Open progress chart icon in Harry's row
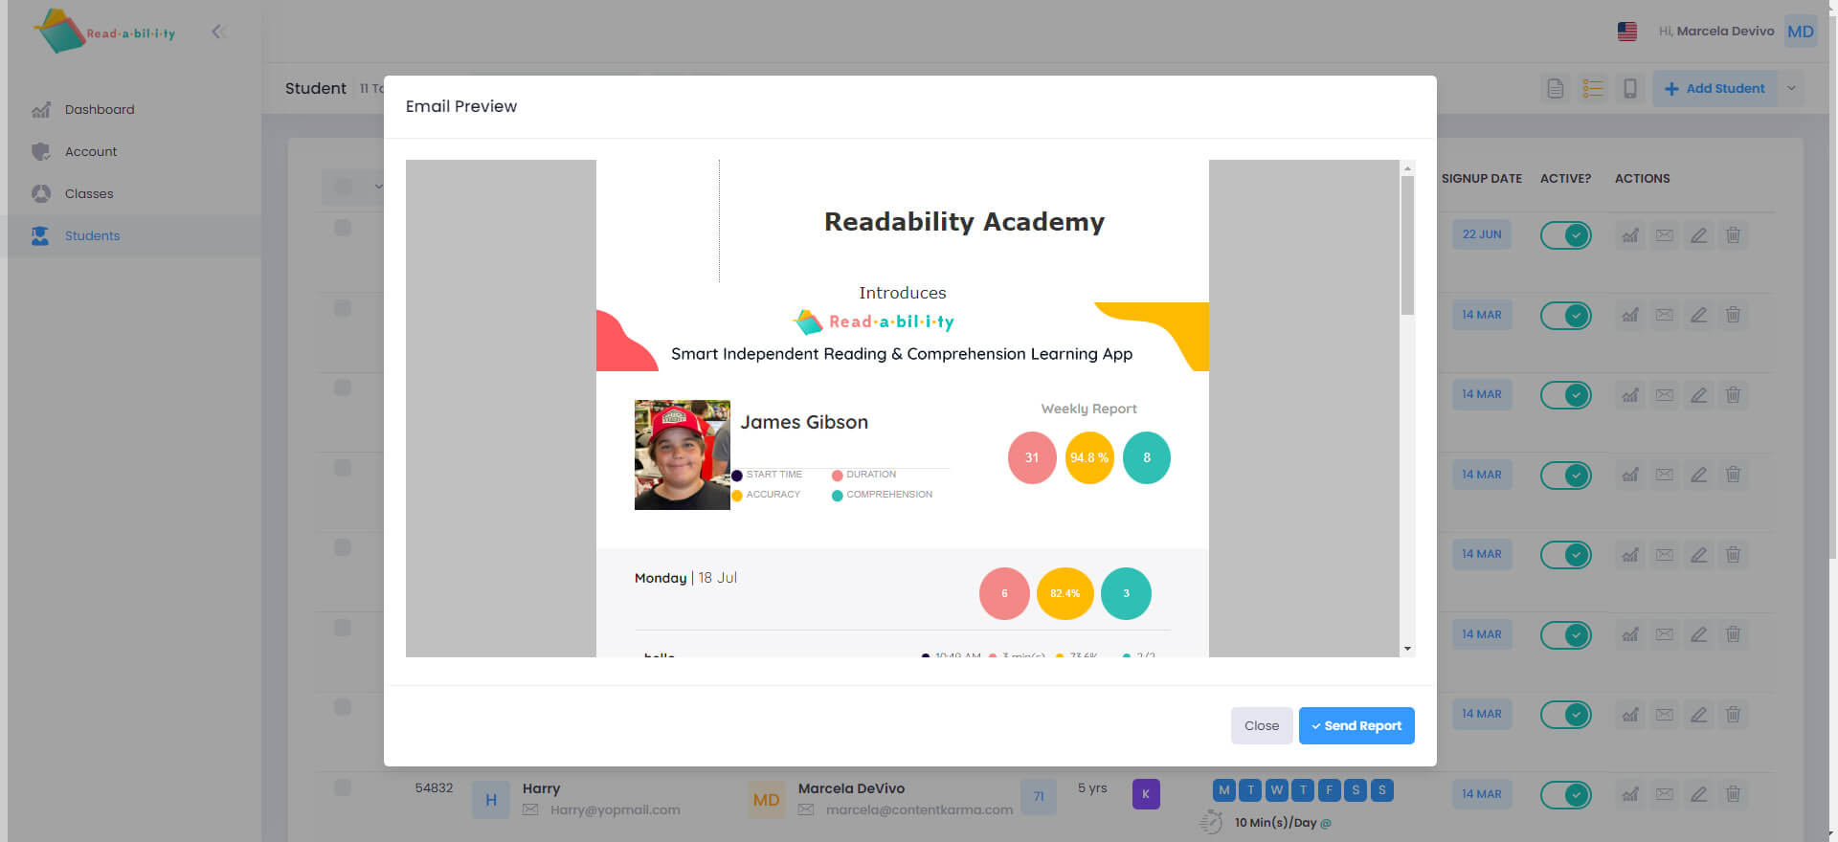 [x=1630, y=794]
